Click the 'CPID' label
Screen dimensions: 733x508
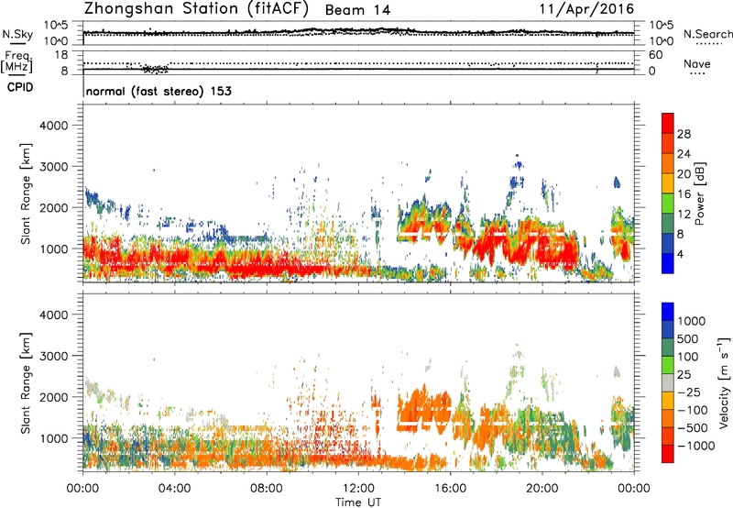pos(20,87)
